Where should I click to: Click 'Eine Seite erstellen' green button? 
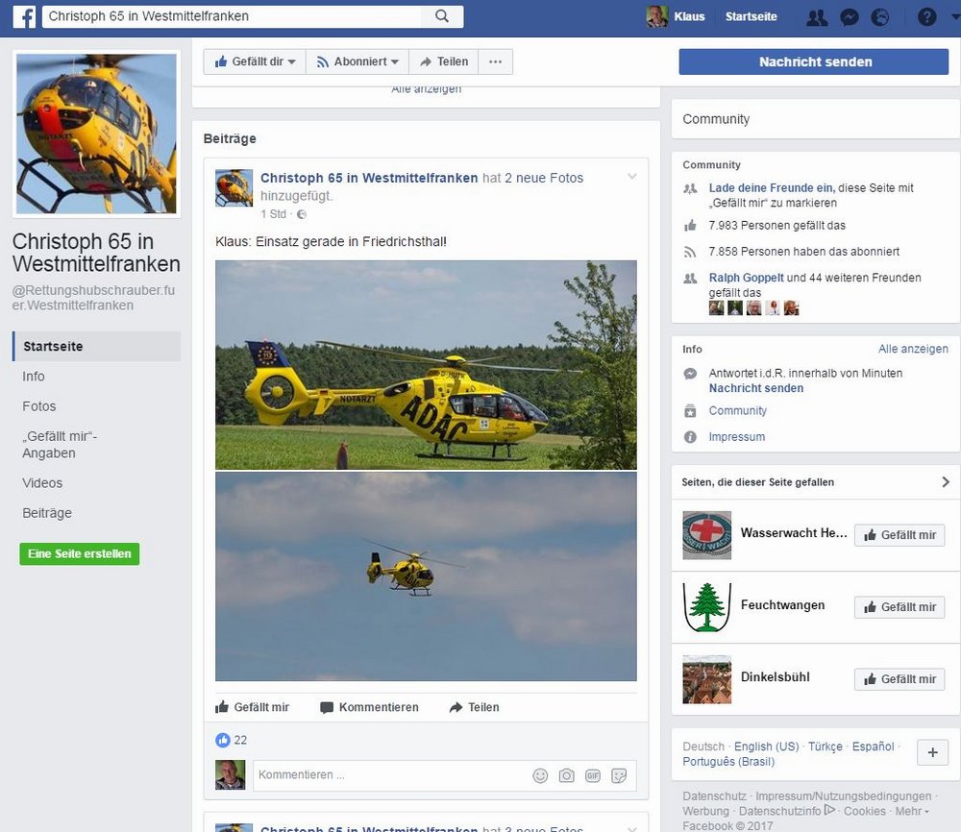coord(80,554)
